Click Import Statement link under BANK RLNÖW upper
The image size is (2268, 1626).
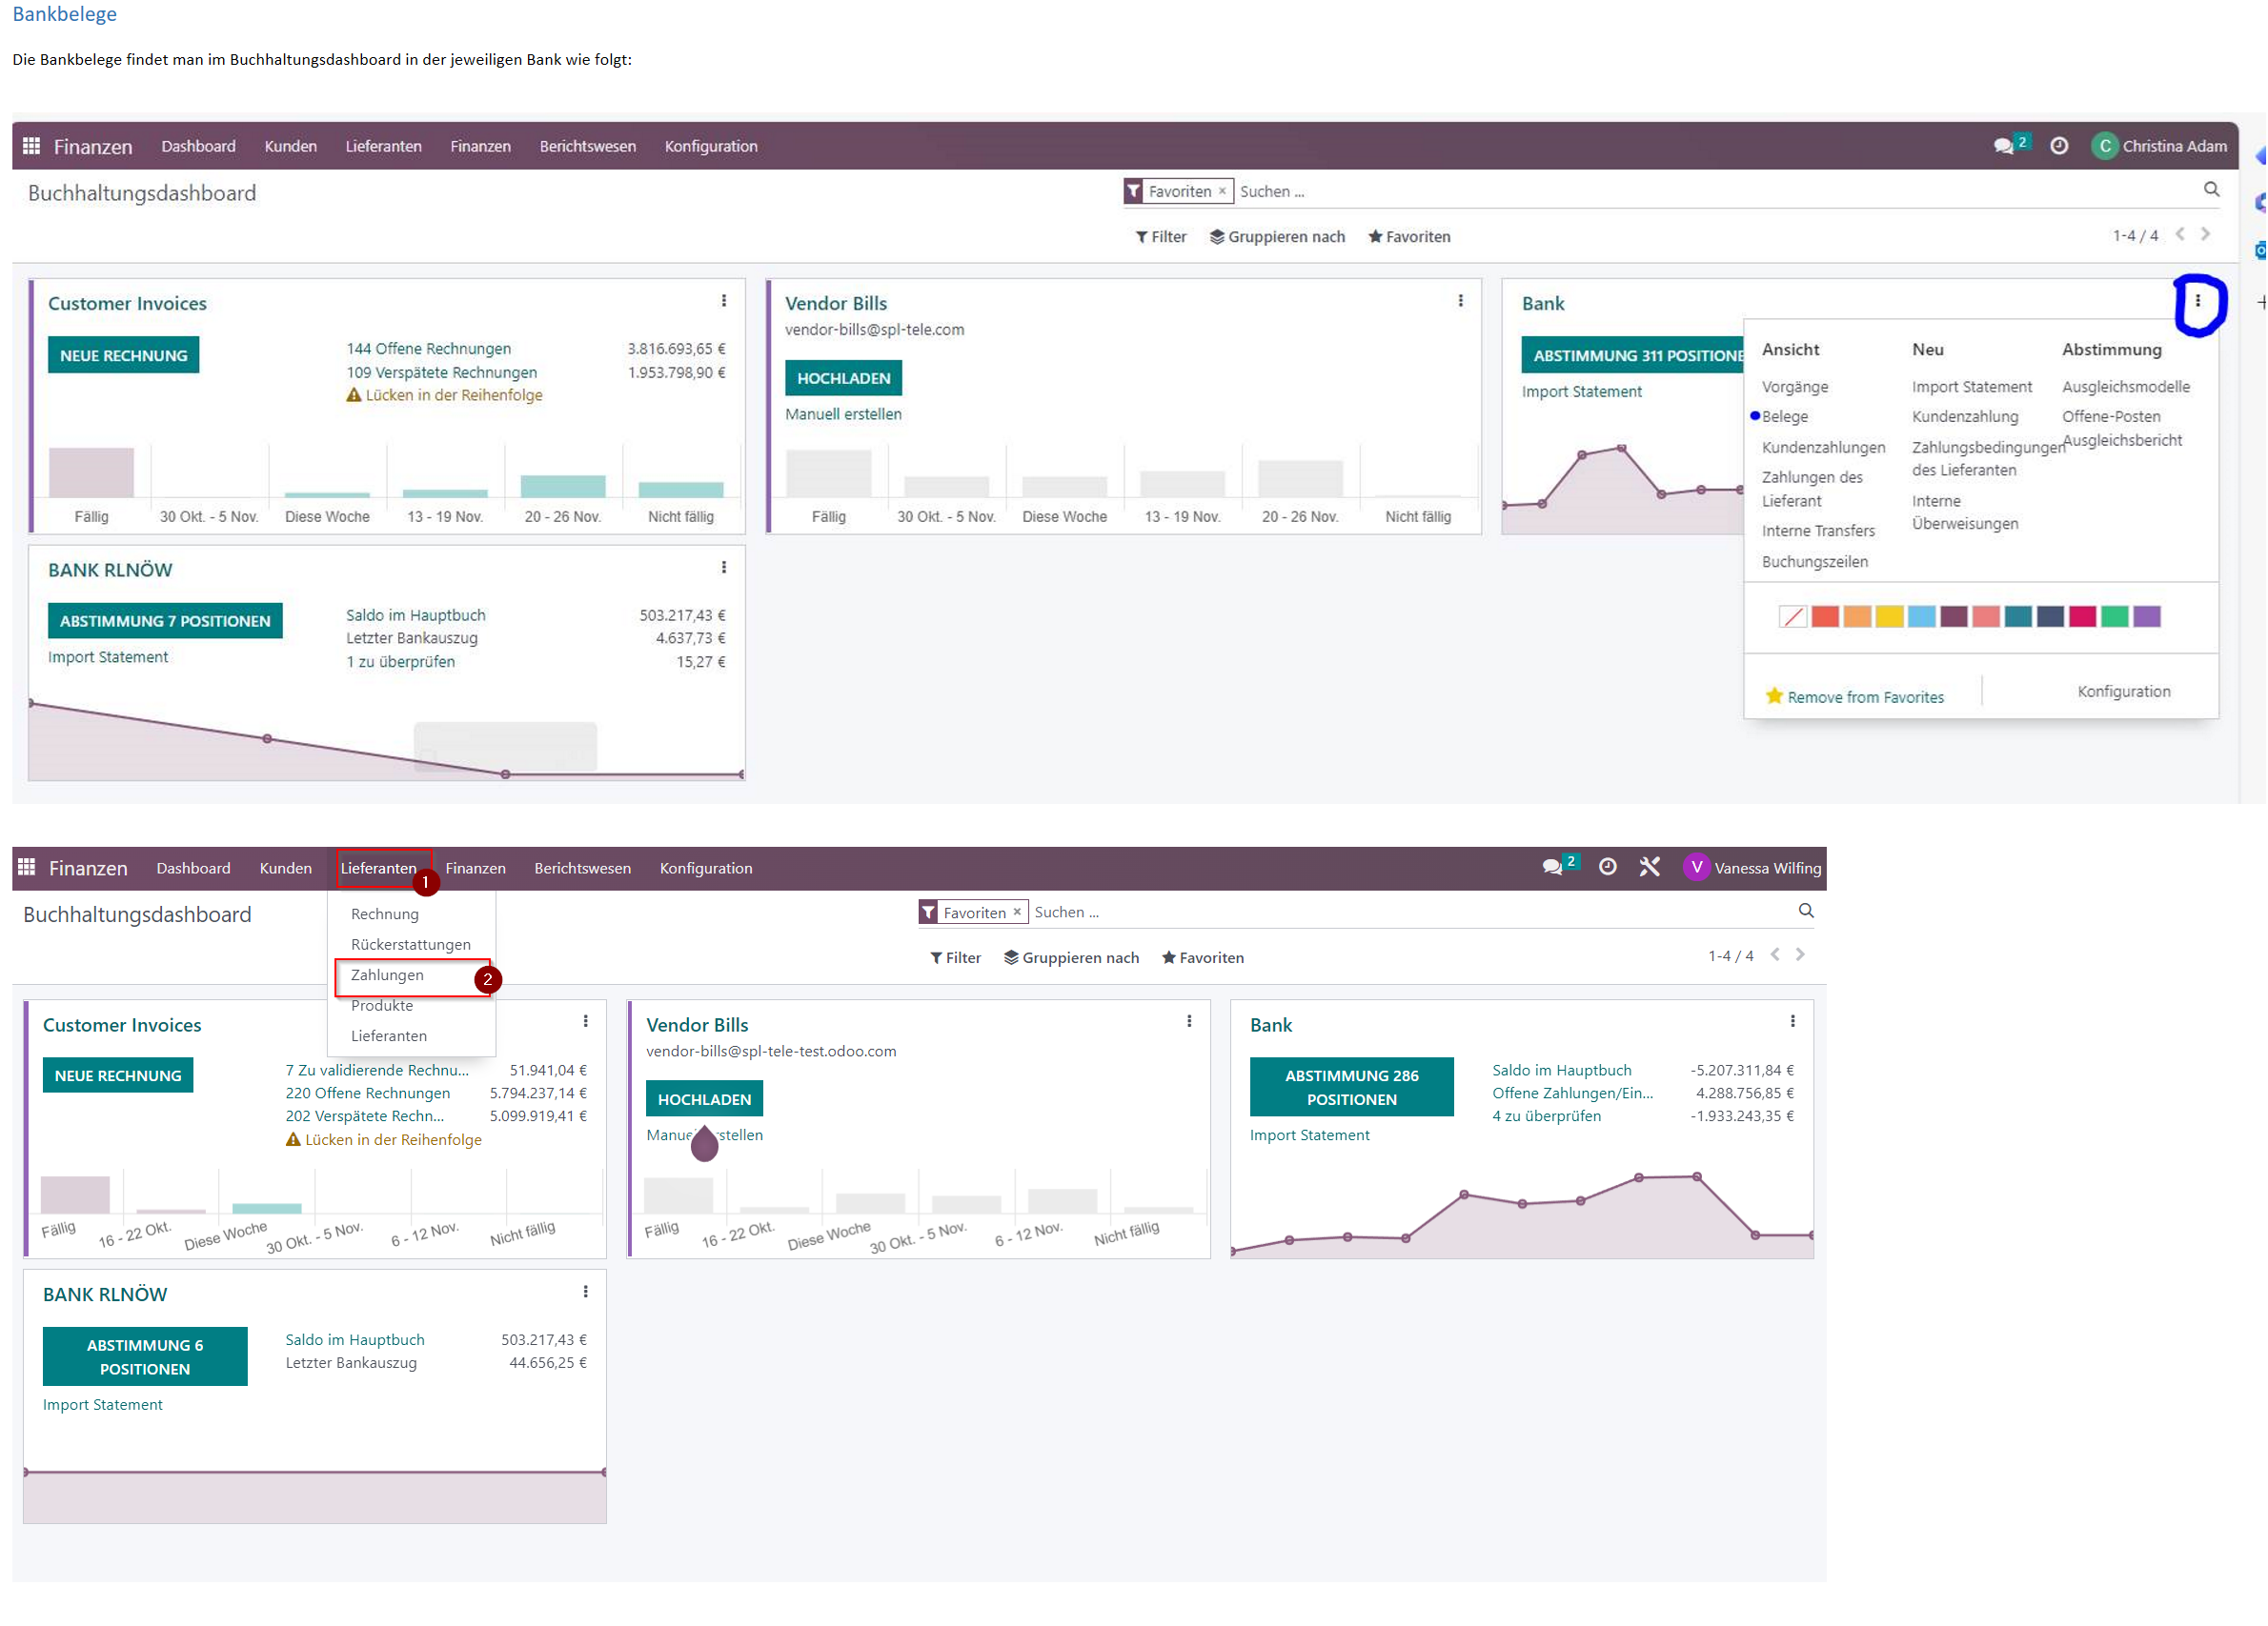[x=108, y=656]
